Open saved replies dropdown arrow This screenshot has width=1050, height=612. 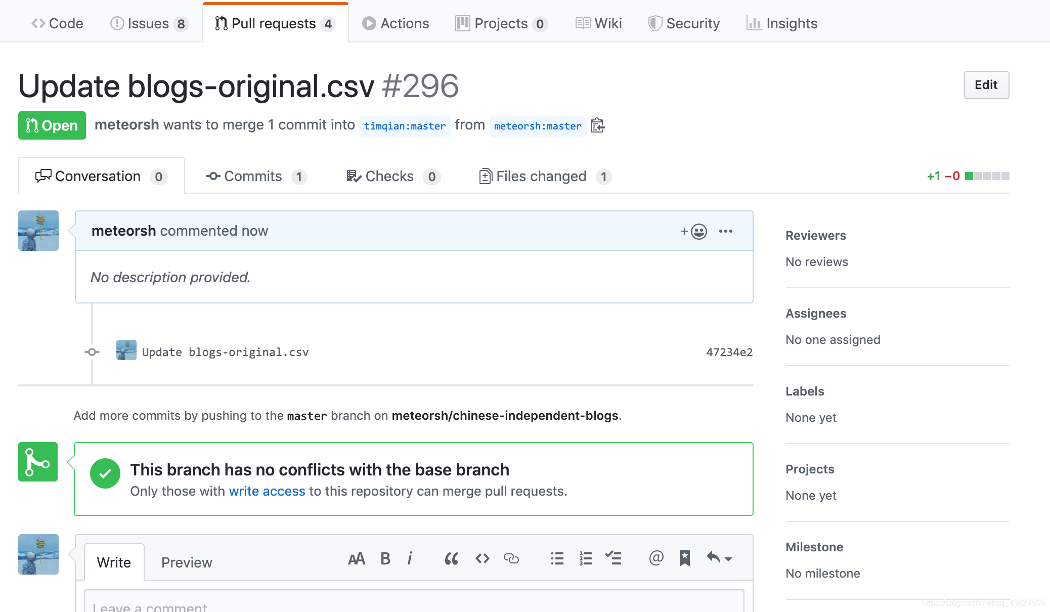[719, 558]
